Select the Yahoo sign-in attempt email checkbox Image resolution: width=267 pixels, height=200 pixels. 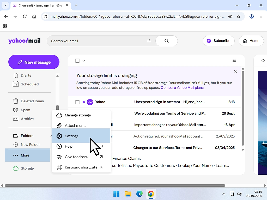click(77, 102)
